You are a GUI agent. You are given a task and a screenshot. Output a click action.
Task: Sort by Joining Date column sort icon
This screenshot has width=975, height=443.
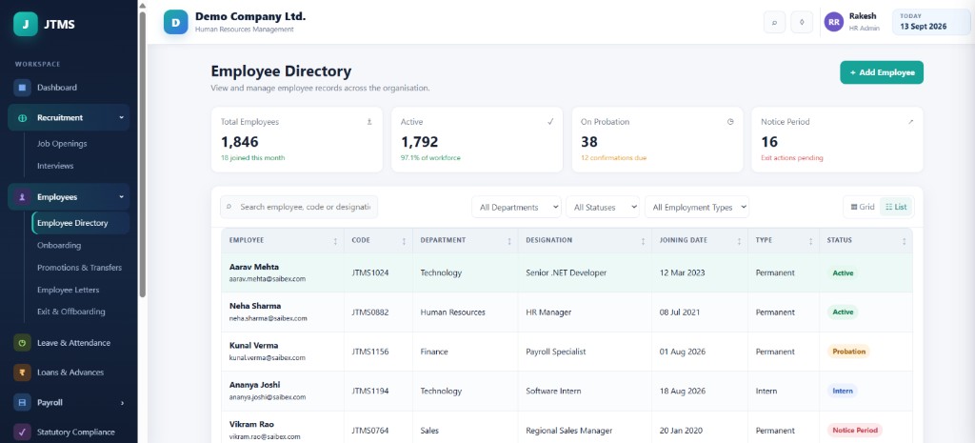[739, 241]
